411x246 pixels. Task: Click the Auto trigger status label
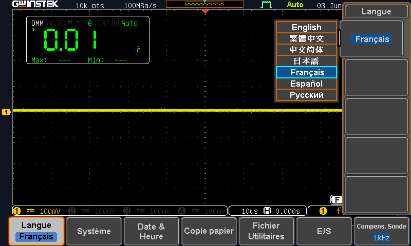[x=295, y=5]
